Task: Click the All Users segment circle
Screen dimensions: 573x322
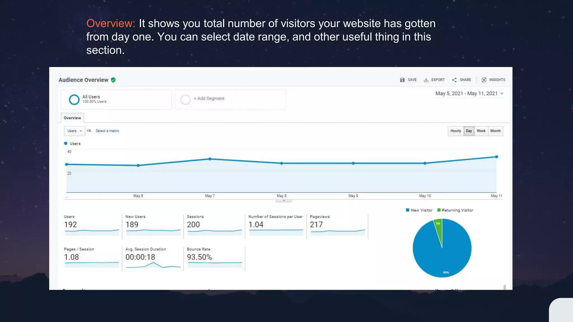Action: (x=74, y=100)
